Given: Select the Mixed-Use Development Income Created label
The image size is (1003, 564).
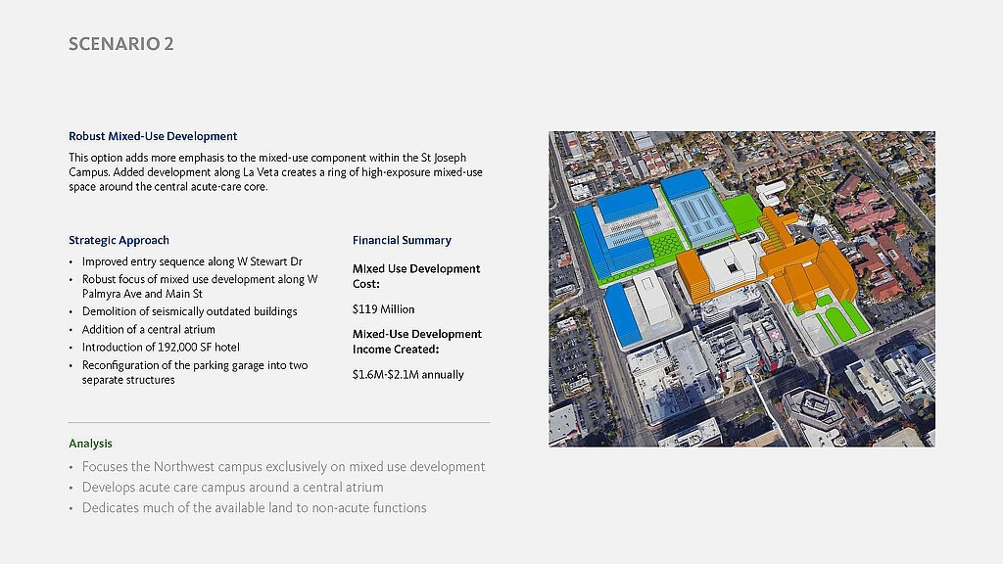Looking at the screenshot, I should click(416, 341).
